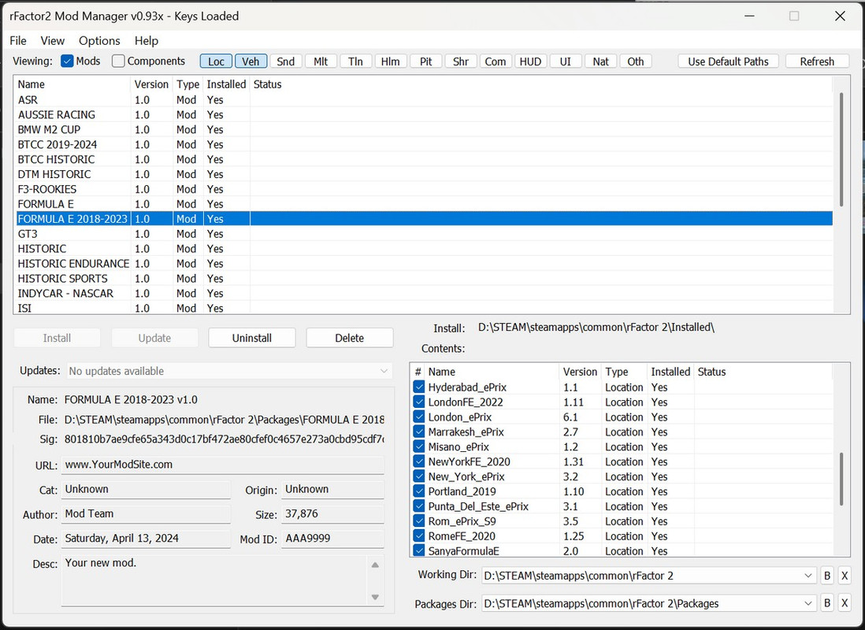This screenshot has width=865, height=630.
Task: Click the Mod ID input field
Action: click(x=332, y=539)
